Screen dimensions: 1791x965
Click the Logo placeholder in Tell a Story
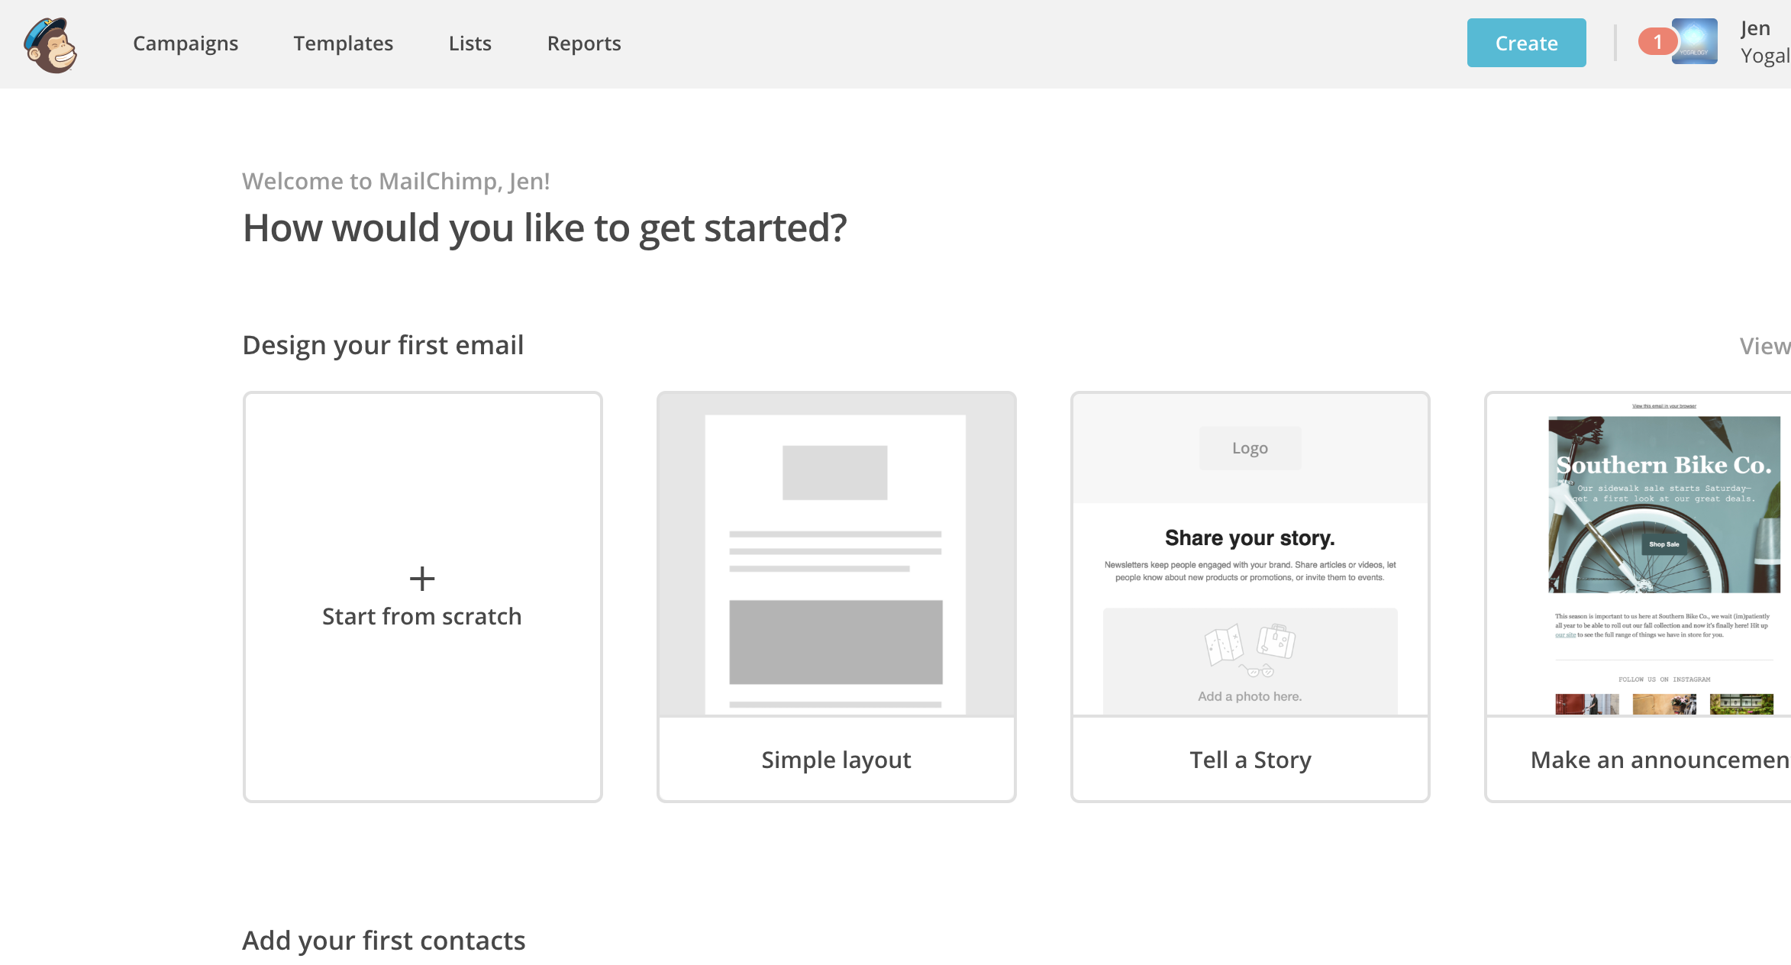pyautogui.click(x=1250, y=448)
